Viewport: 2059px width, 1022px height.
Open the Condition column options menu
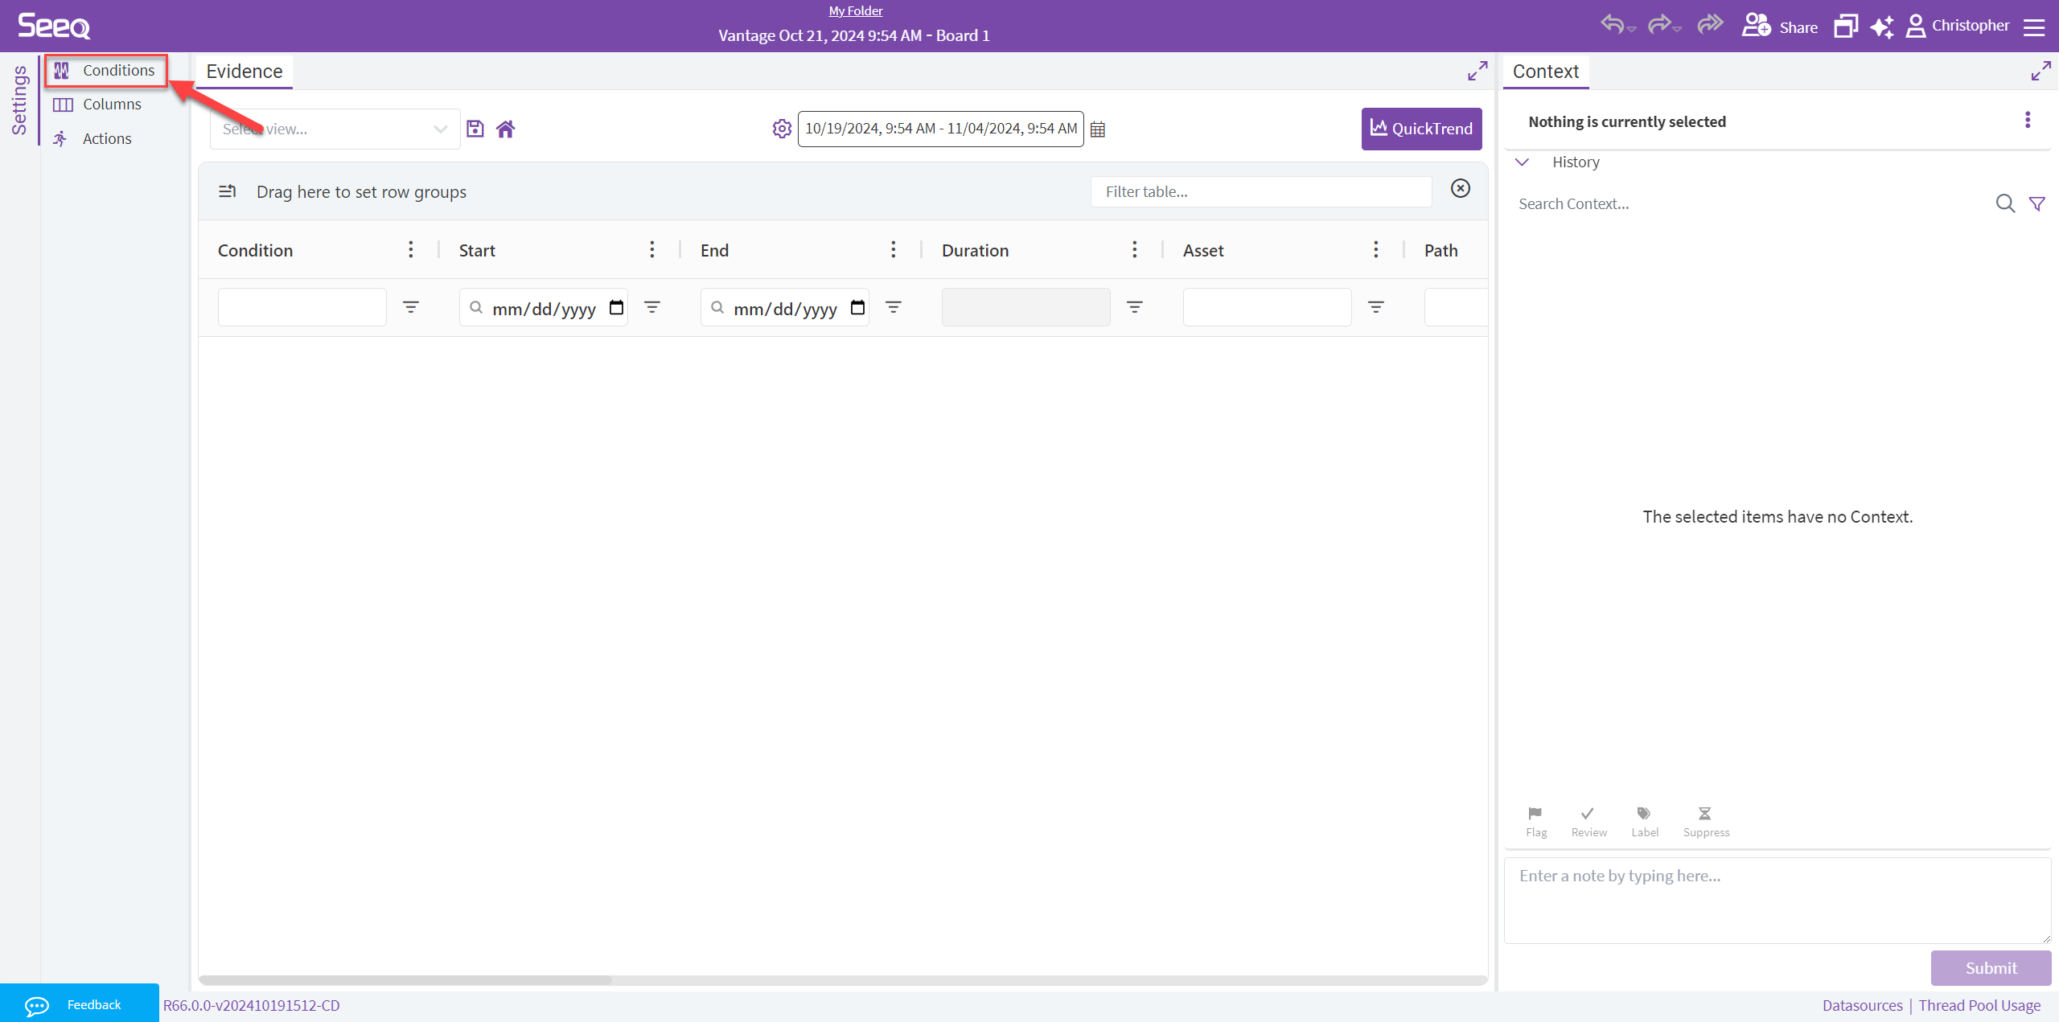(x=411, y=249)
